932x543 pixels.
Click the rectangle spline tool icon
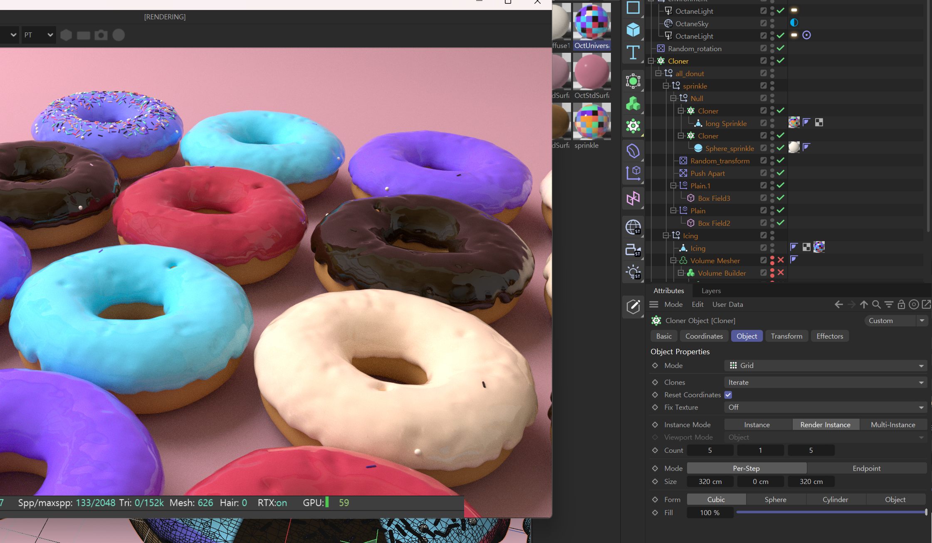[633, 7]
